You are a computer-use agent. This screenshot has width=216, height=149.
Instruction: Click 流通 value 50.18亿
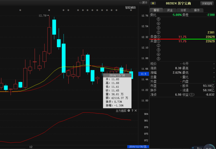point(208,90)
